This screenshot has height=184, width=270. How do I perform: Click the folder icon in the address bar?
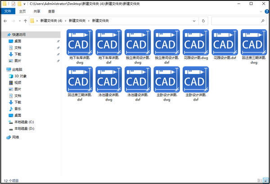[x=32, y=21]
